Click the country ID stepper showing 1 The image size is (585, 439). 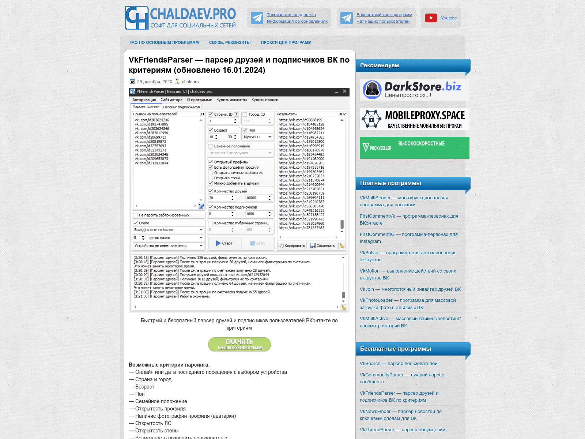(223, 121)
